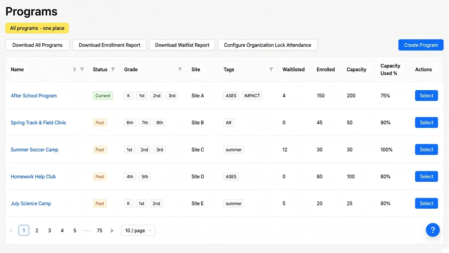Click the AR tag in Spring Track row
449x253 pixels.
tap(229, 123)
